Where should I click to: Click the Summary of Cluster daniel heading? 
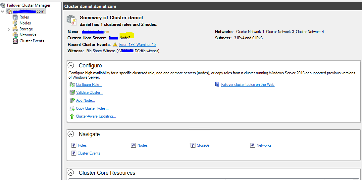pos(111,18)
